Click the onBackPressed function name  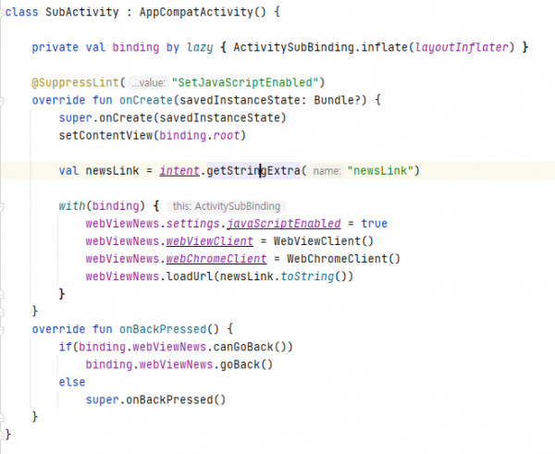[163, 329]
